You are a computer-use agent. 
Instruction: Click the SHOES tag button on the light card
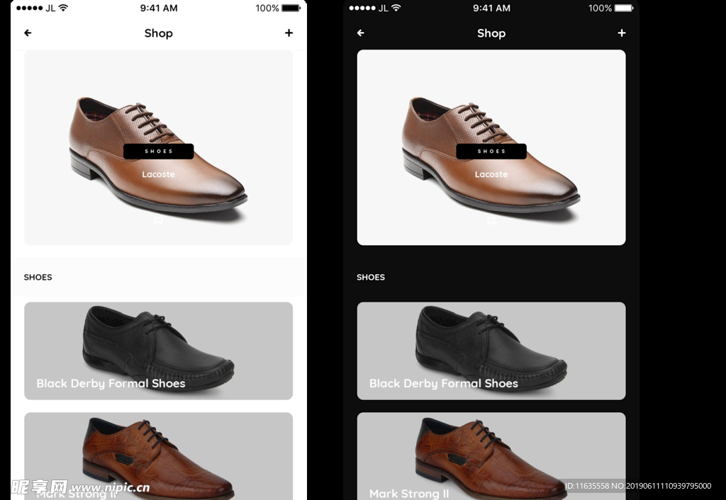coord(158,152)
